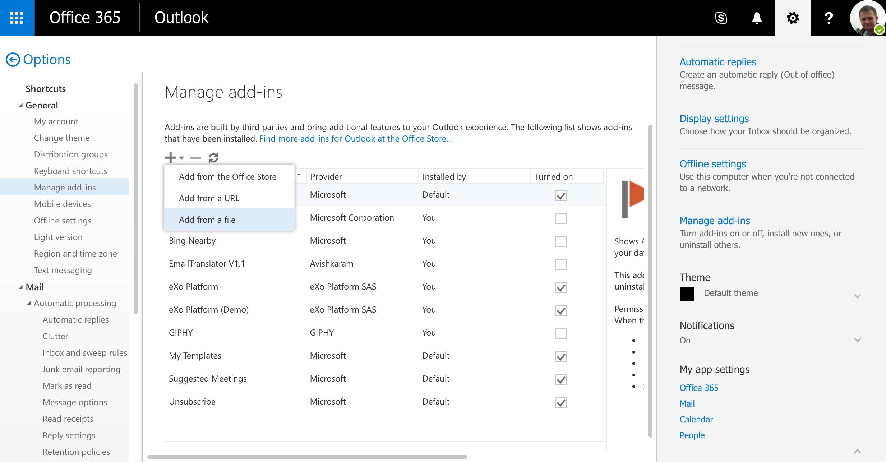This screenshot has width=886, height=462.
Task: Select Shortcuts in the options tree
Action: 46,89
